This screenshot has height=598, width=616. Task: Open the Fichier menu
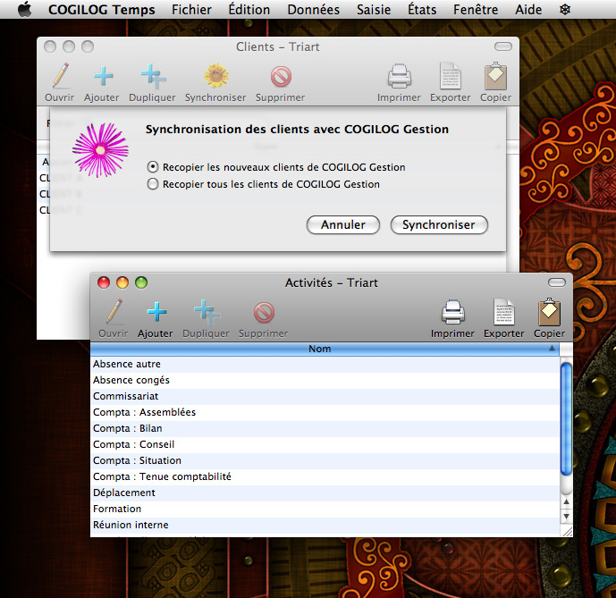(191, 10)
